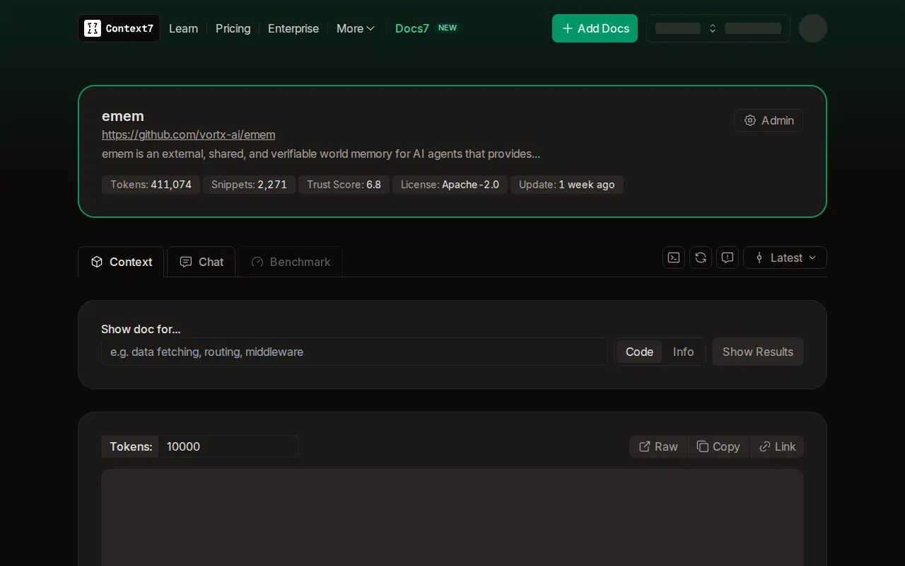
Task: Go to the Learn page
Action: (x=183, y=28)
